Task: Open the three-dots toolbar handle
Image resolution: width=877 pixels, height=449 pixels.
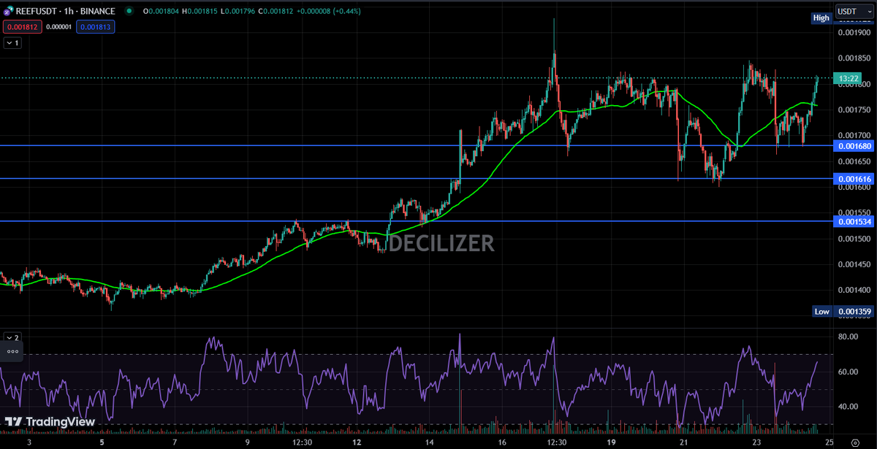Action: coord(12,351)
